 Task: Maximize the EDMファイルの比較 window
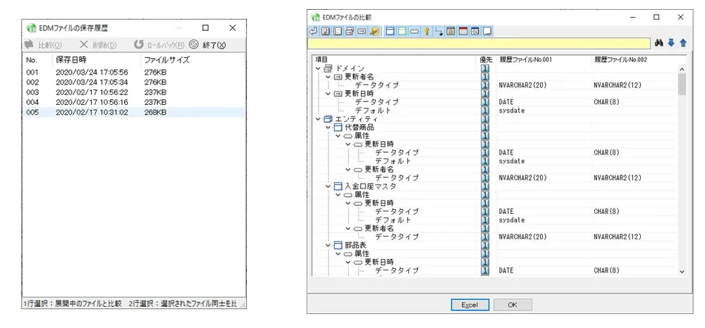click(x=656, y=17)
